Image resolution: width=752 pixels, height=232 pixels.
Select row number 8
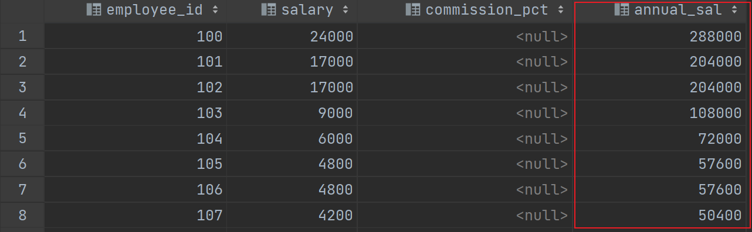pos(22,215)
